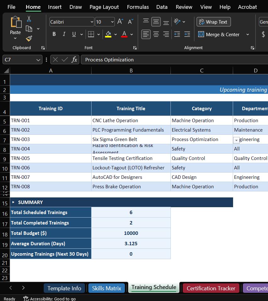Open Name Box dropdown arrow
The height and width of the screenshot is (301, 268).
38,60
